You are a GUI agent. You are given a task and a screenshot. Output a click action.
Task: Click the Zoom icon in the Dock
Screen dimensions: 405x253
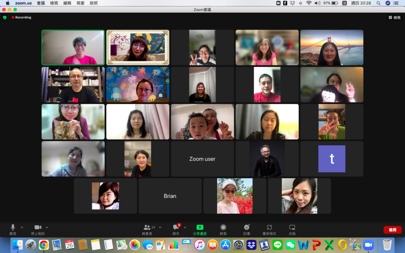pyautogui.click(x=368, y=245)
